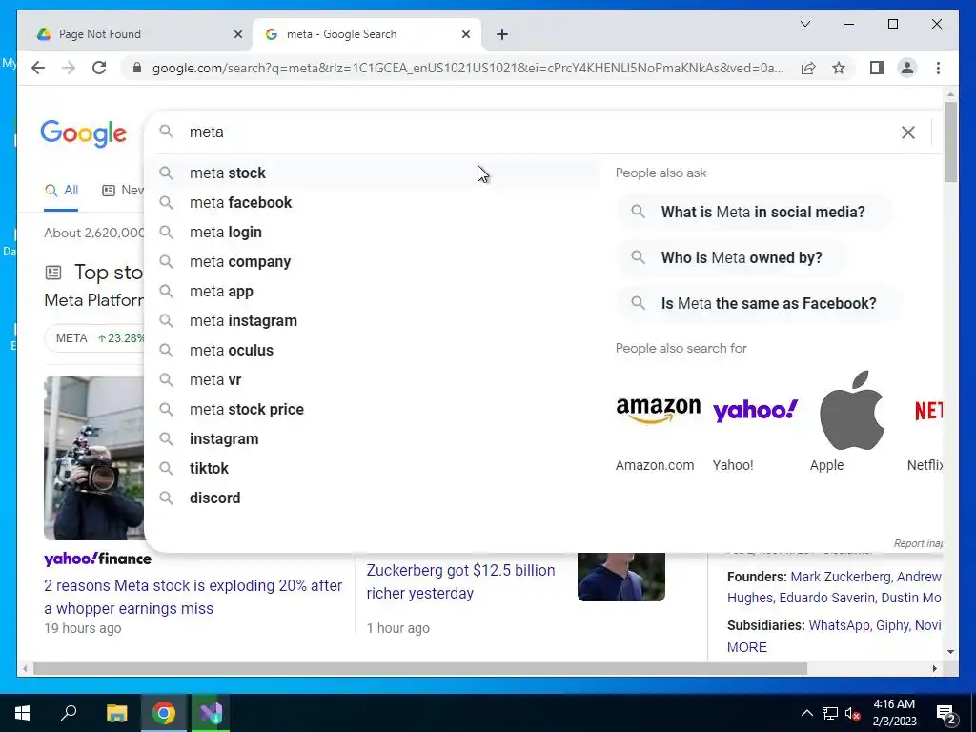Clear the search box with X
The height and width of the screenshot is (732, 976).
click(x=908, y=132)
